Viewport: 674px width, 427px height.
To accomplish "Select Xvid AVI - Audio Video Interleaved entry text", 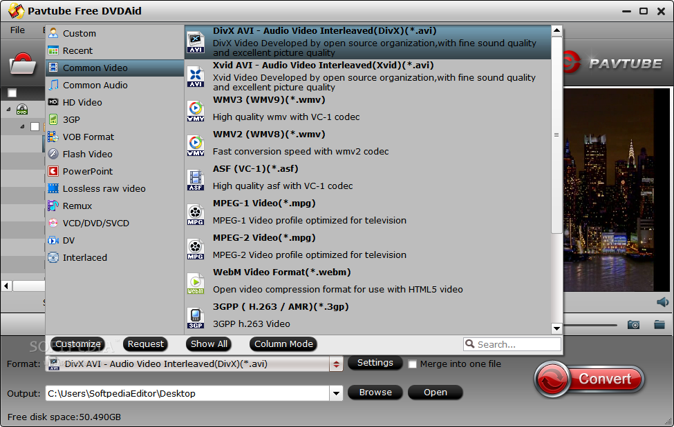I will (324, 66).
